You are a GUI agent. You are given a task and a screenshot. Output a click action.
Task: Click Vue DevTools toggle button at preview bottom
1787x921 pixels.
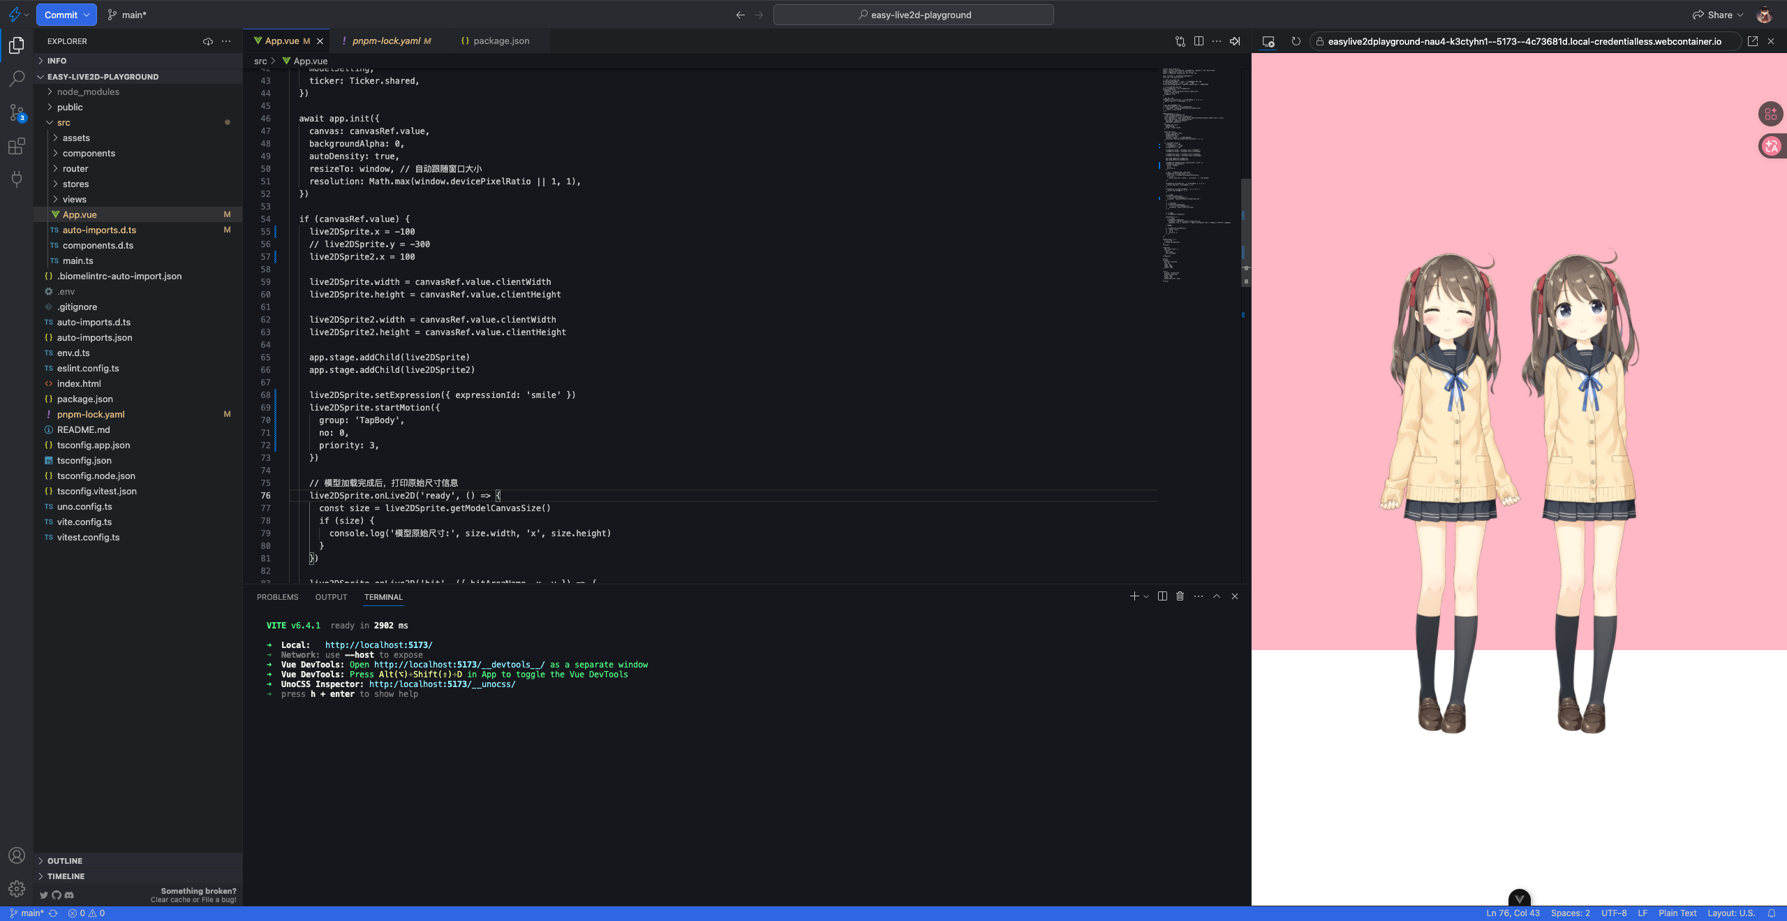pos(1520,898)
